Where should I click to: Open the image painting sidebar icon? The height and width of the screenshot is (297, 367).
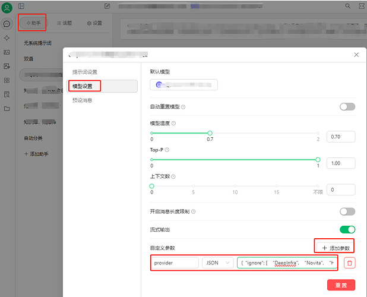(x=7, y=52)
